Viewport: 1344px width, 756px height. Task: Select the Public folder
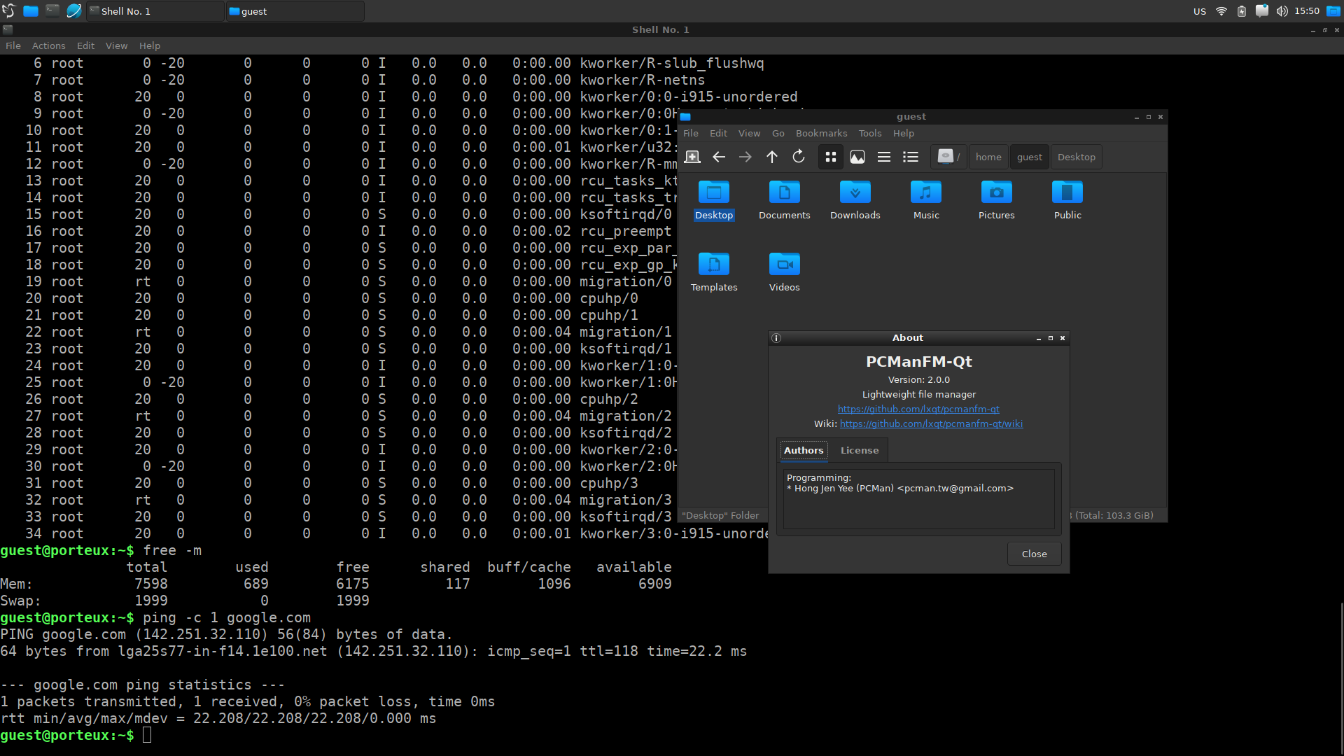(1067, 200)
